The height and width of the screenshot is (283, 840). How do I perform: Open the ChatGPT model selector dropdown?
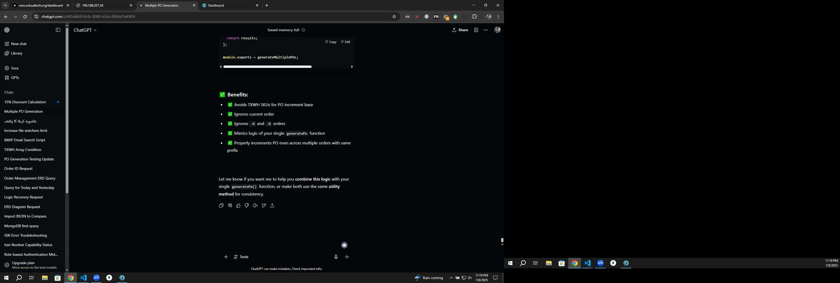tap(85, 30)
